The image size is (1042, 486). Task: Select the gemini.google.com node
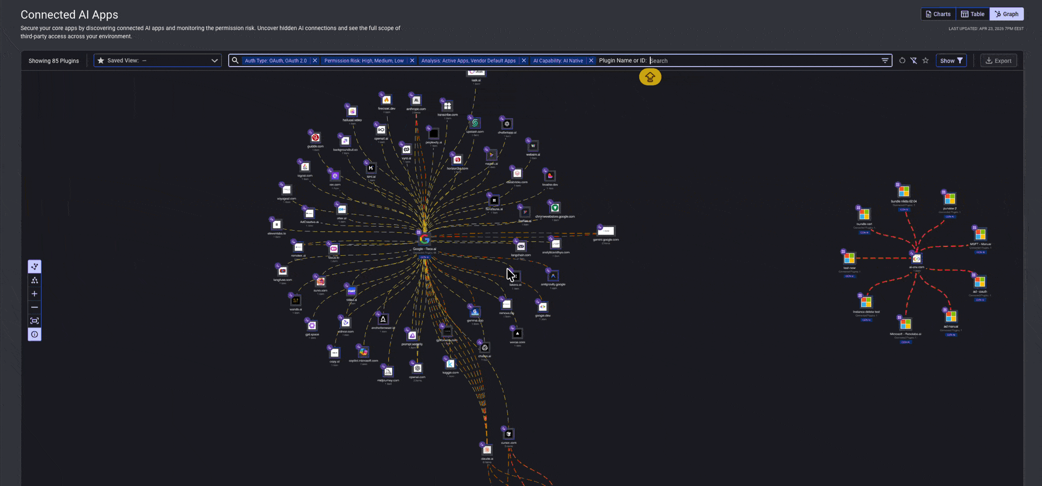click(x=606, y=231)
